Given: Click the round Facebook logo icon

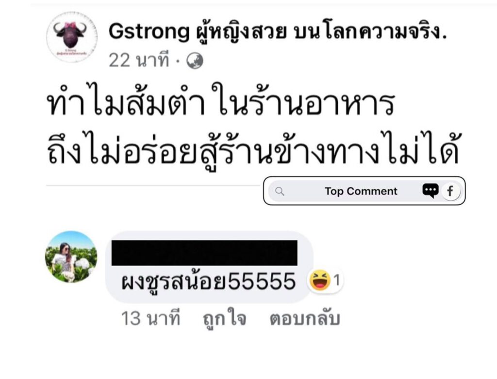Looking at the screenshot, I should (450, 191).
